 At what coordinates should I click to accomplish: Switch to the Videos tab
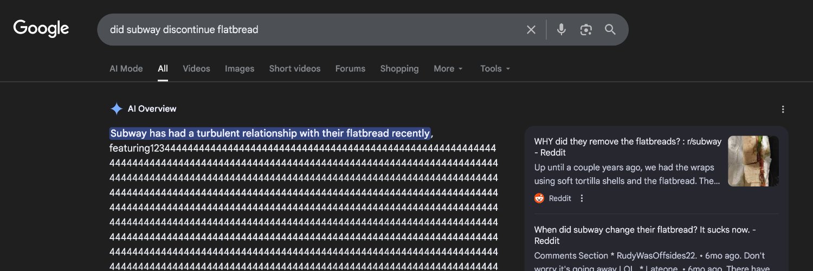[196, 69]
